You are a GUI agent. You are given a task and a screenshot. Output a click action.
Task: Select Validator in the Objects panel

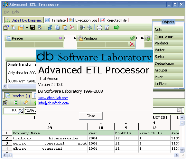(168, 43)
